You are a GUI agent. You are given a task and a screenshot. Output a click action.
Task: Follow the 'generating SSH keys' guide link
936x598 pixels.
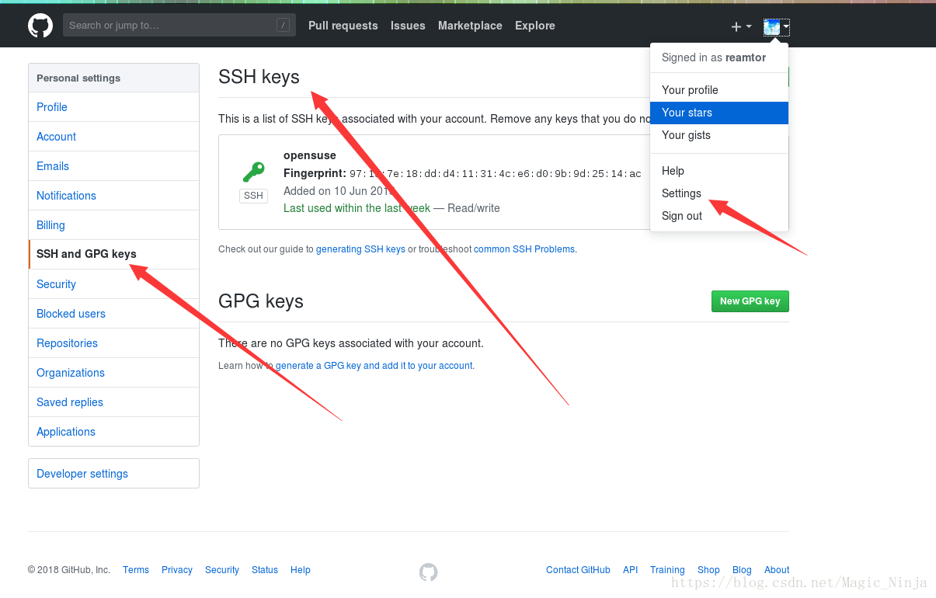click(x=360, y=249)
